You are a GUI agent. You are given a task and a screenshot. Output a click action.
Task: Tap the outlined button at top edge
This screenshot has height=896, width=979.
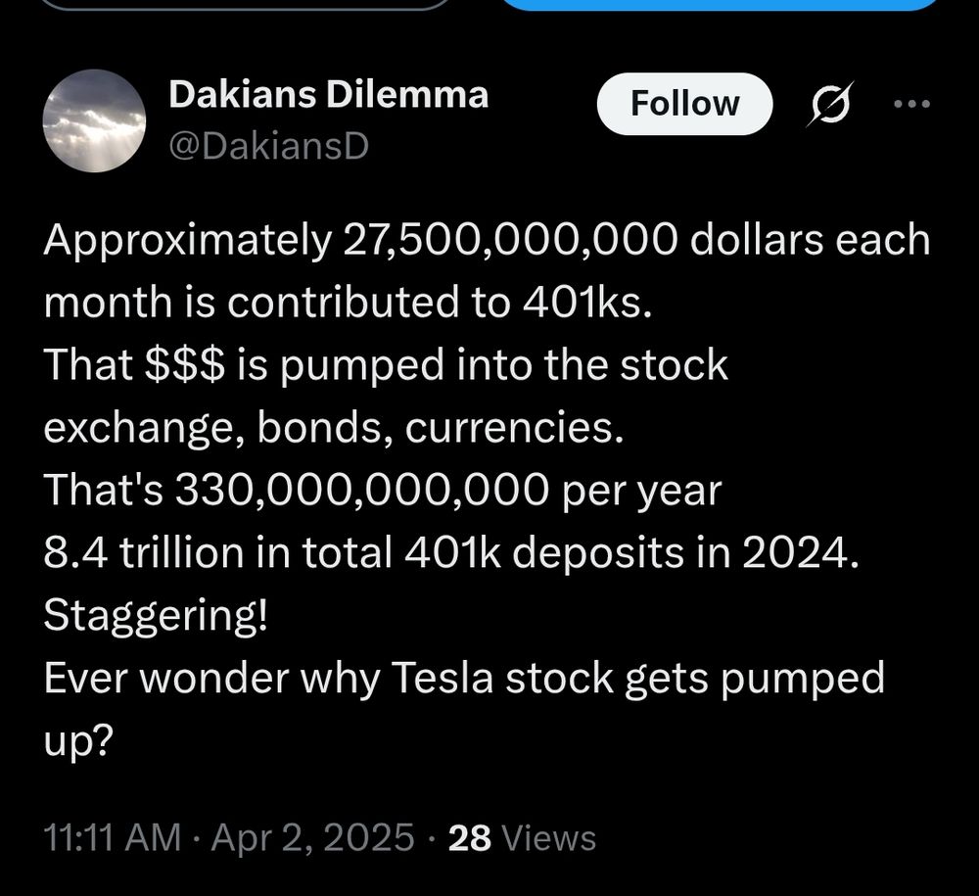tap(246, 5)
